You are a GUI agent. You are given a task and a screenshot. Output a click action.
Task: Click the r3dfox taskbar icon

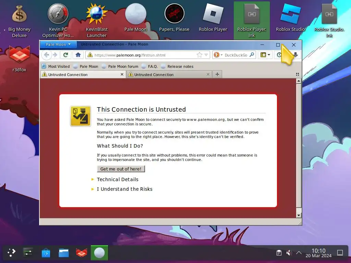(x=82, y=253)
